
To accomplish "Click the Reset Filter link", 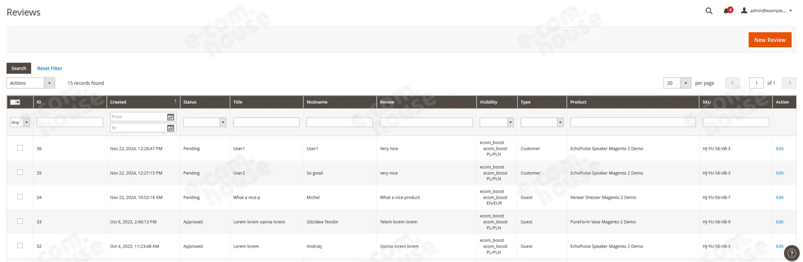I will pos(50,68).
